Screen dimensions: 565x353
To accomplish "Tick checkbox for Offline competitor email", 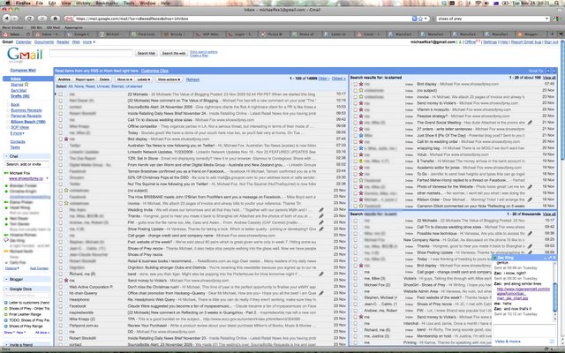I will click(61, 126).
